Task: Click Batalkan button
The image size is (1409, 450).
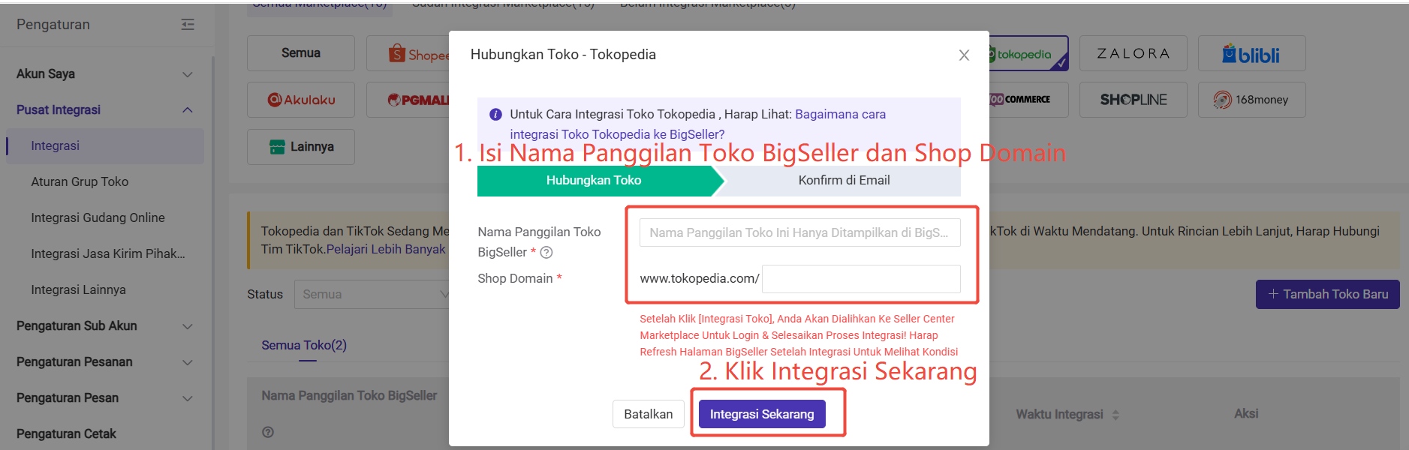Action: 649,414
